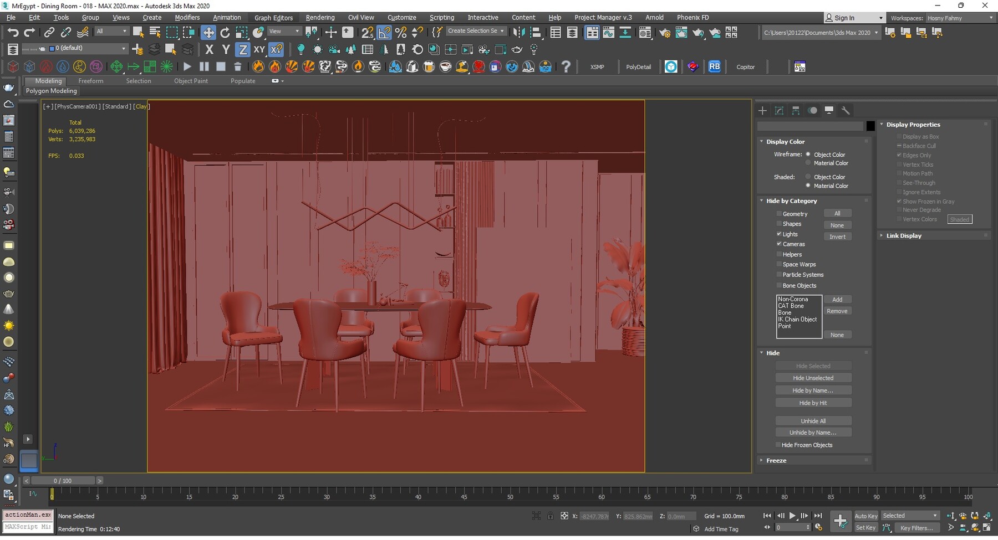
Task: Click the Unhide All button
Action: click(813, 420)
